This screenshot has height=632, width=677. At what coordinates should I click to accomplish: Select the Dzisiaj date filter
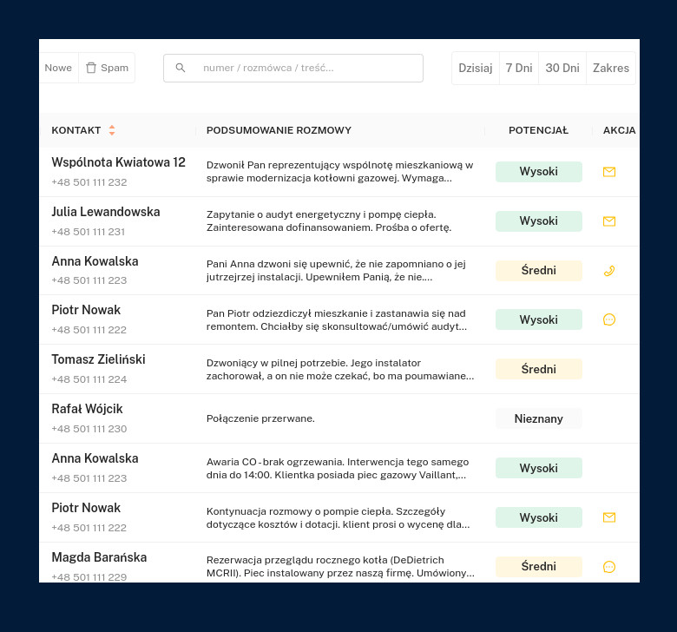(x=476, y=68)
